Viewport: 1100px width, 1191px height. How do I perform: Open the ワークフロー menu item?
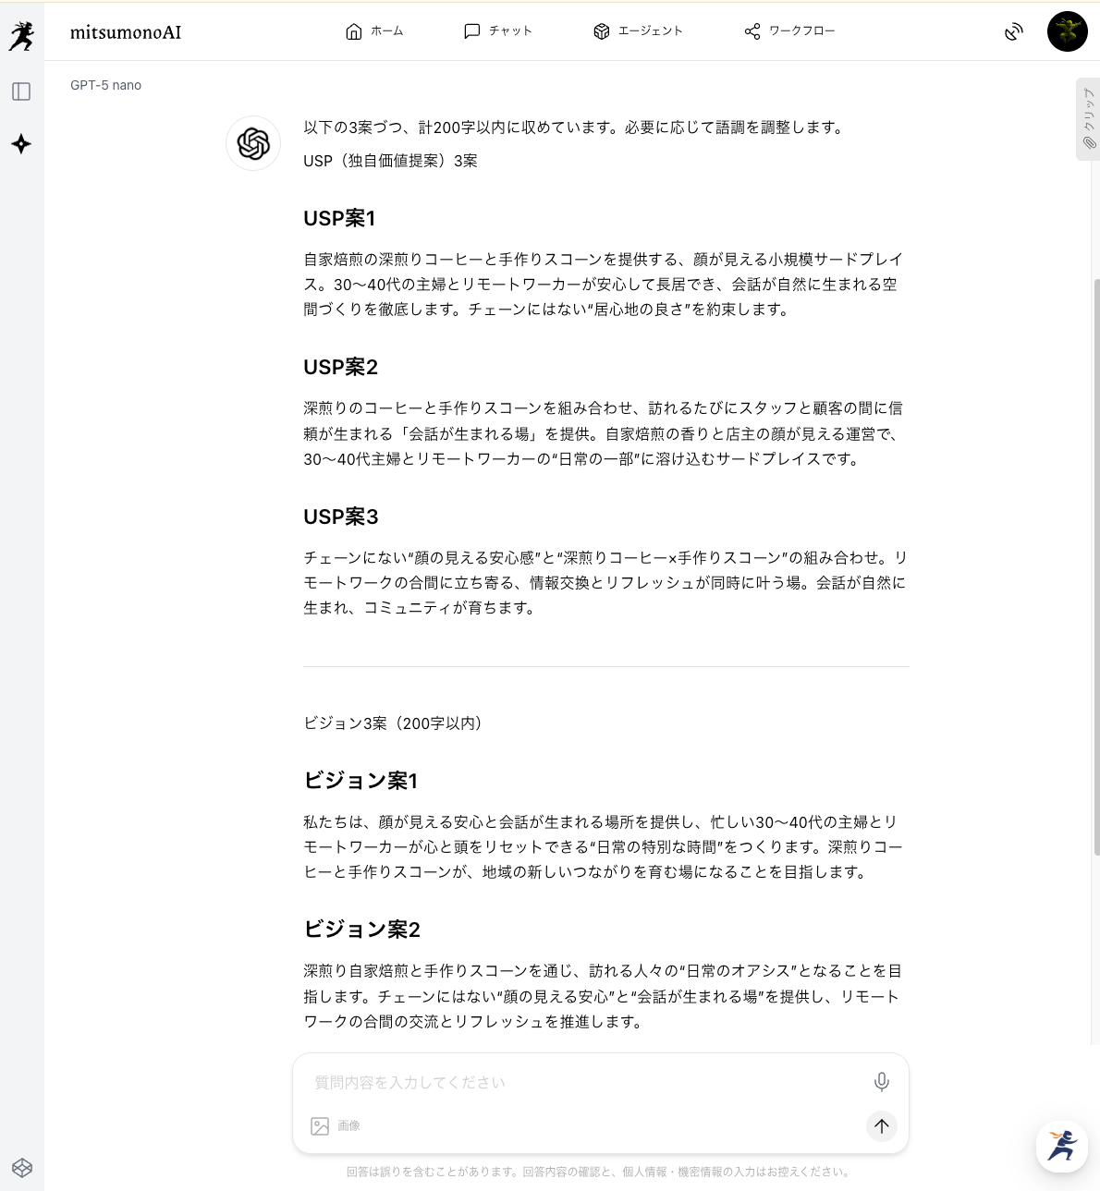click(x=789, y=31)
